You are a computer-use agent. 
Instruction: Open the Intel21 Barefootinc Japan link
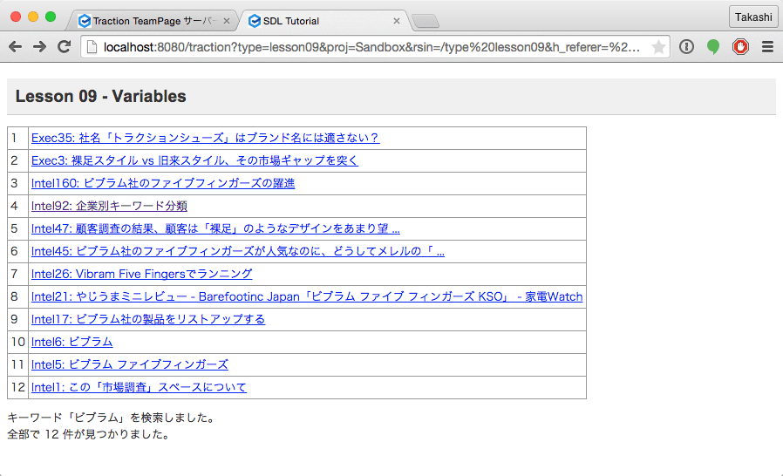coord(306,296)
